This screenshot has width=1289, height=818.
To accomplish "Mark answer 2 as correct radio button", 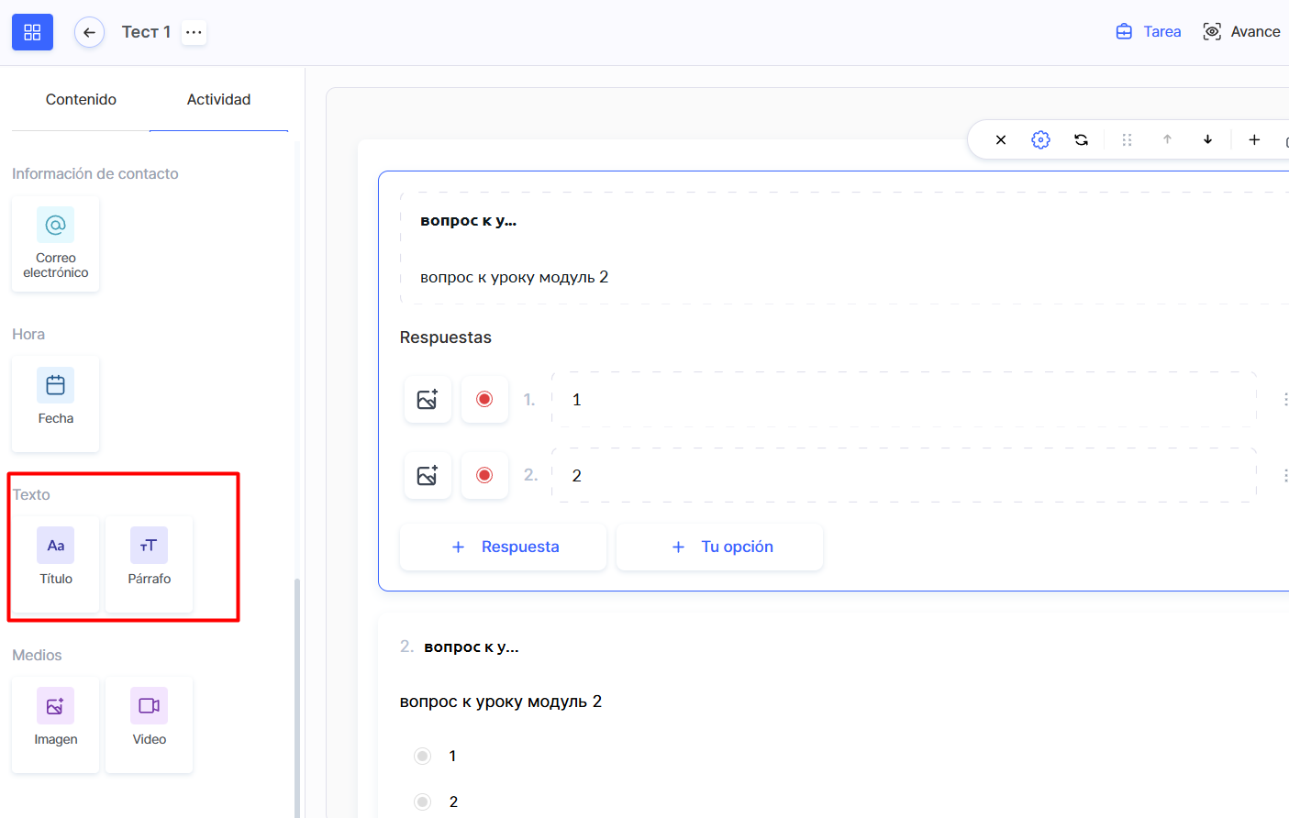I will point(484,476).
